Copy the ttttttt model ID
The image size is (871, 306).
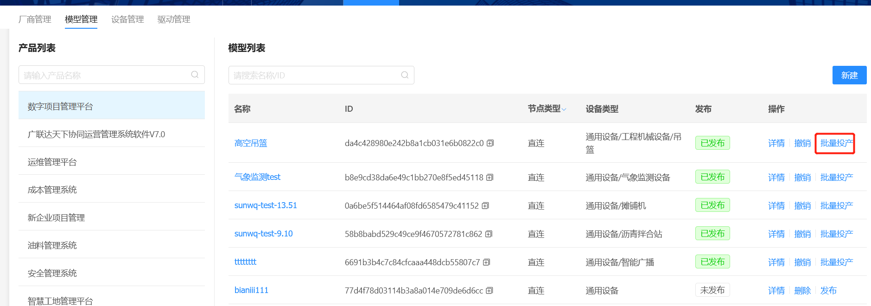coord(486,262)
